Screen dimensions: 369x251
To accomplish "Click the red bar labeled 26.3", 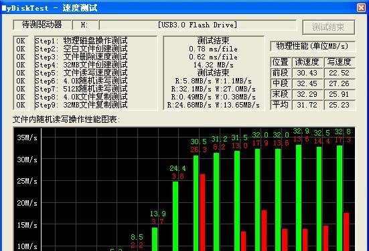I will (202, 212).
